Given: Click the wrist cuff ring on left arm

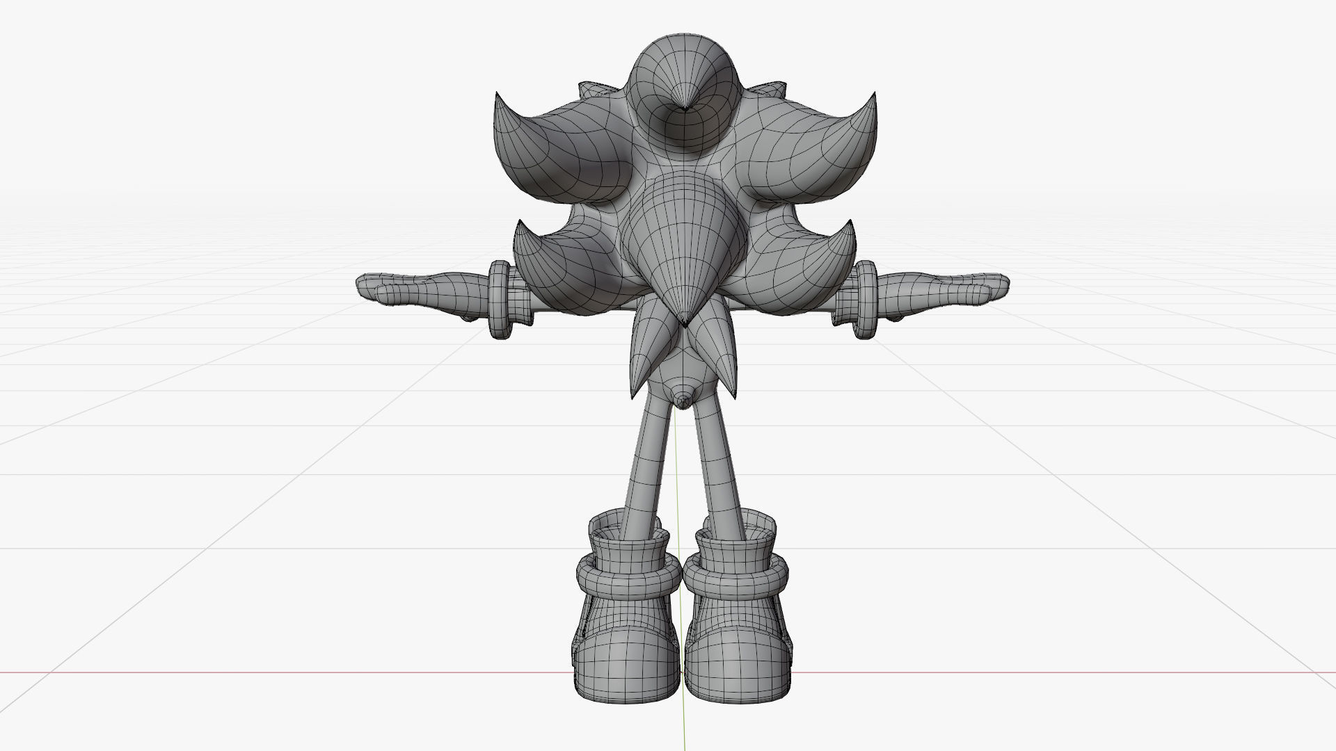Looking at the screenshot, I should [x=500, y=300].
